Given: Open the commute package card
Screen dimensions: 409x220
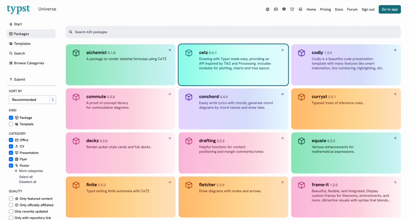Looking at the screenshot, I should (x=121, y=109).
